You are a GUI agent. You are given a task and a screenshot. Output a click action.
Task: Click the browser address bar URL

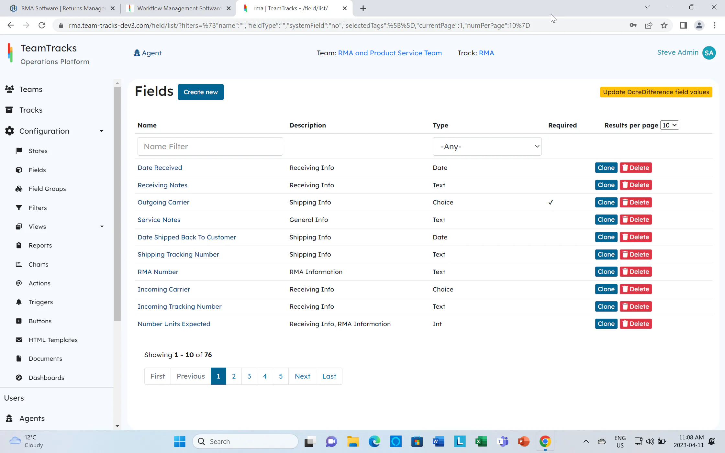299,25
